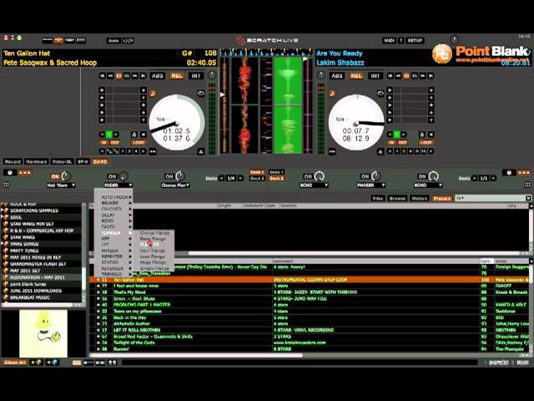The image size is (534, 401).
Task: Switch right deck to ABS mode
Action: pos(337,76)
